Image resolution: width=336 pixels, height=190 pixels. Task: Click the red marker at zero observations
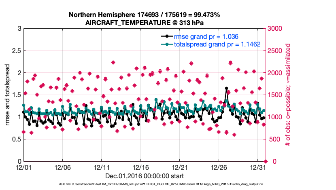click(265, 161)
